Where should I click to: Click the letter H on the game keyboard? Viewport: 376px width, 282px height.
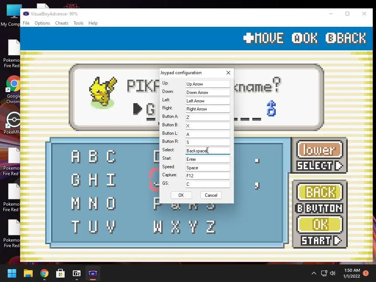pos(93,180)
